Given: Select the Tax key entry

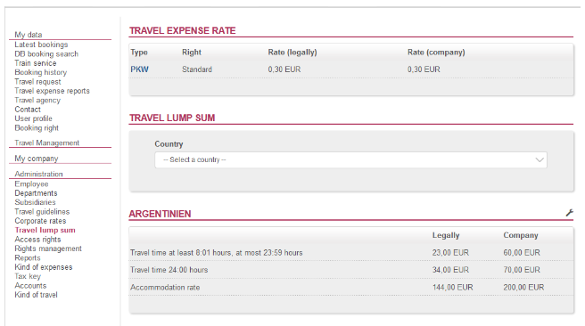Looking at the screenshot, I should tap(28, 276).
